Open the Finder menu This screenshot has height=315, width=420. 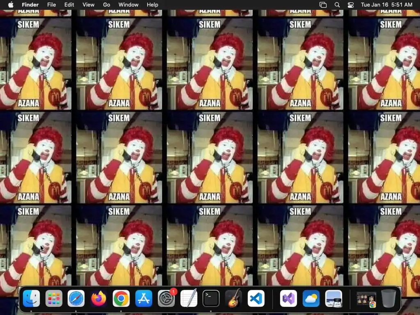[30, 5]
